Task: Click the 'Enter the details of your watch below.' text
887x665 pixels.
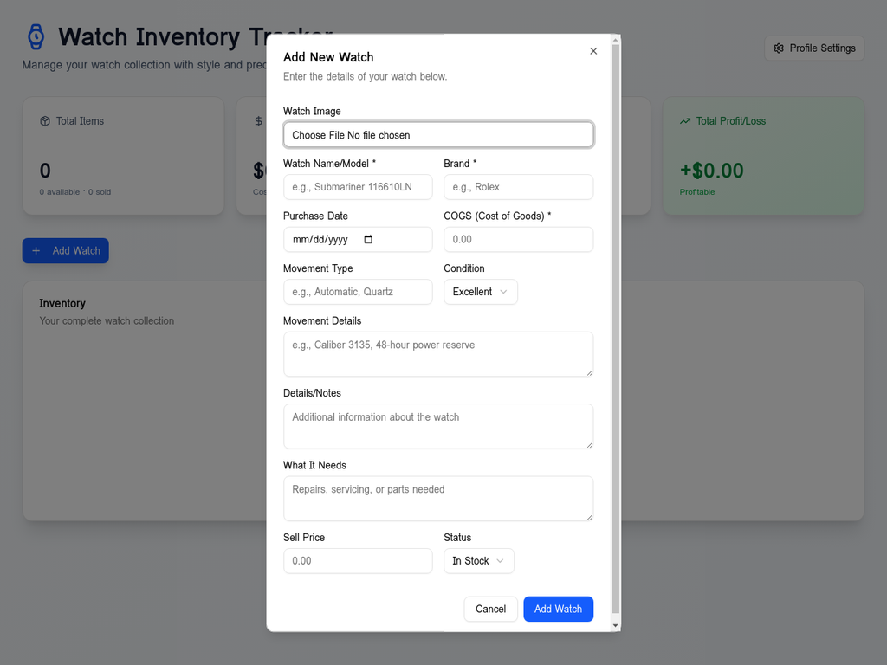Action: 365,76
